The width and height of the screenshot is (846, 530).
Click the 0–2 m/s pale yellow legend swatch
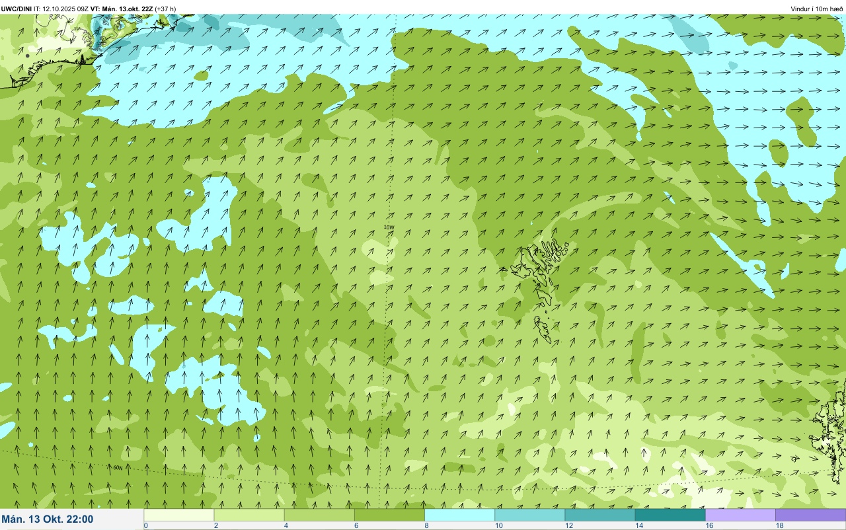178,515
